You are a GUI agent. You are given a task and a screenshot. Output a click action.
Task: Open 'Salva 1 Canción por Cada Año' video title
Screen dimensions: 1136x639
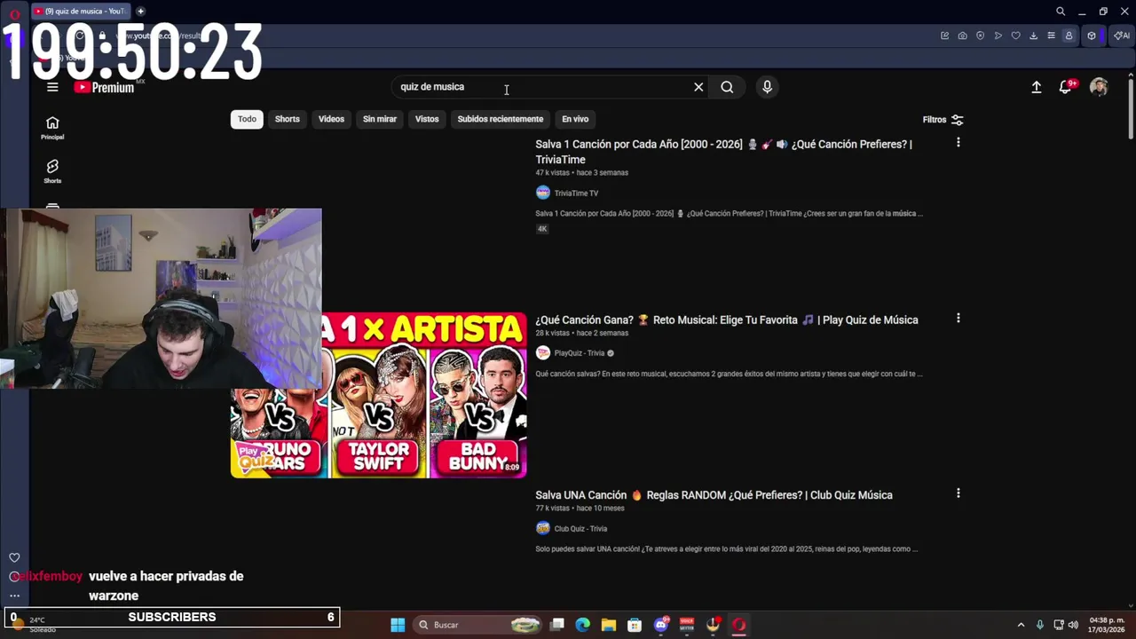pyautogui.click(x=723, y=152)
